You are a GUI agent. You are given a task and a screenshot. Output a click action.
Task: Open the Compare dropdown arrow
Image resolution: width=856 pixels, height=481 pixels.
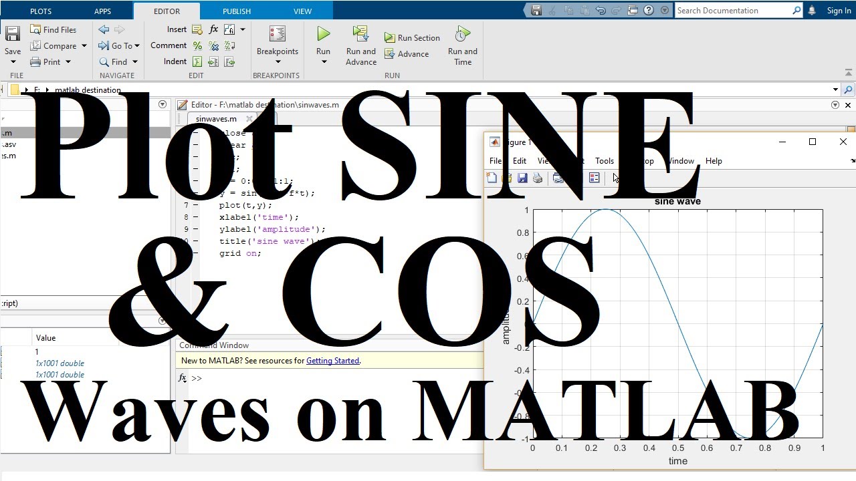[84, 46]
